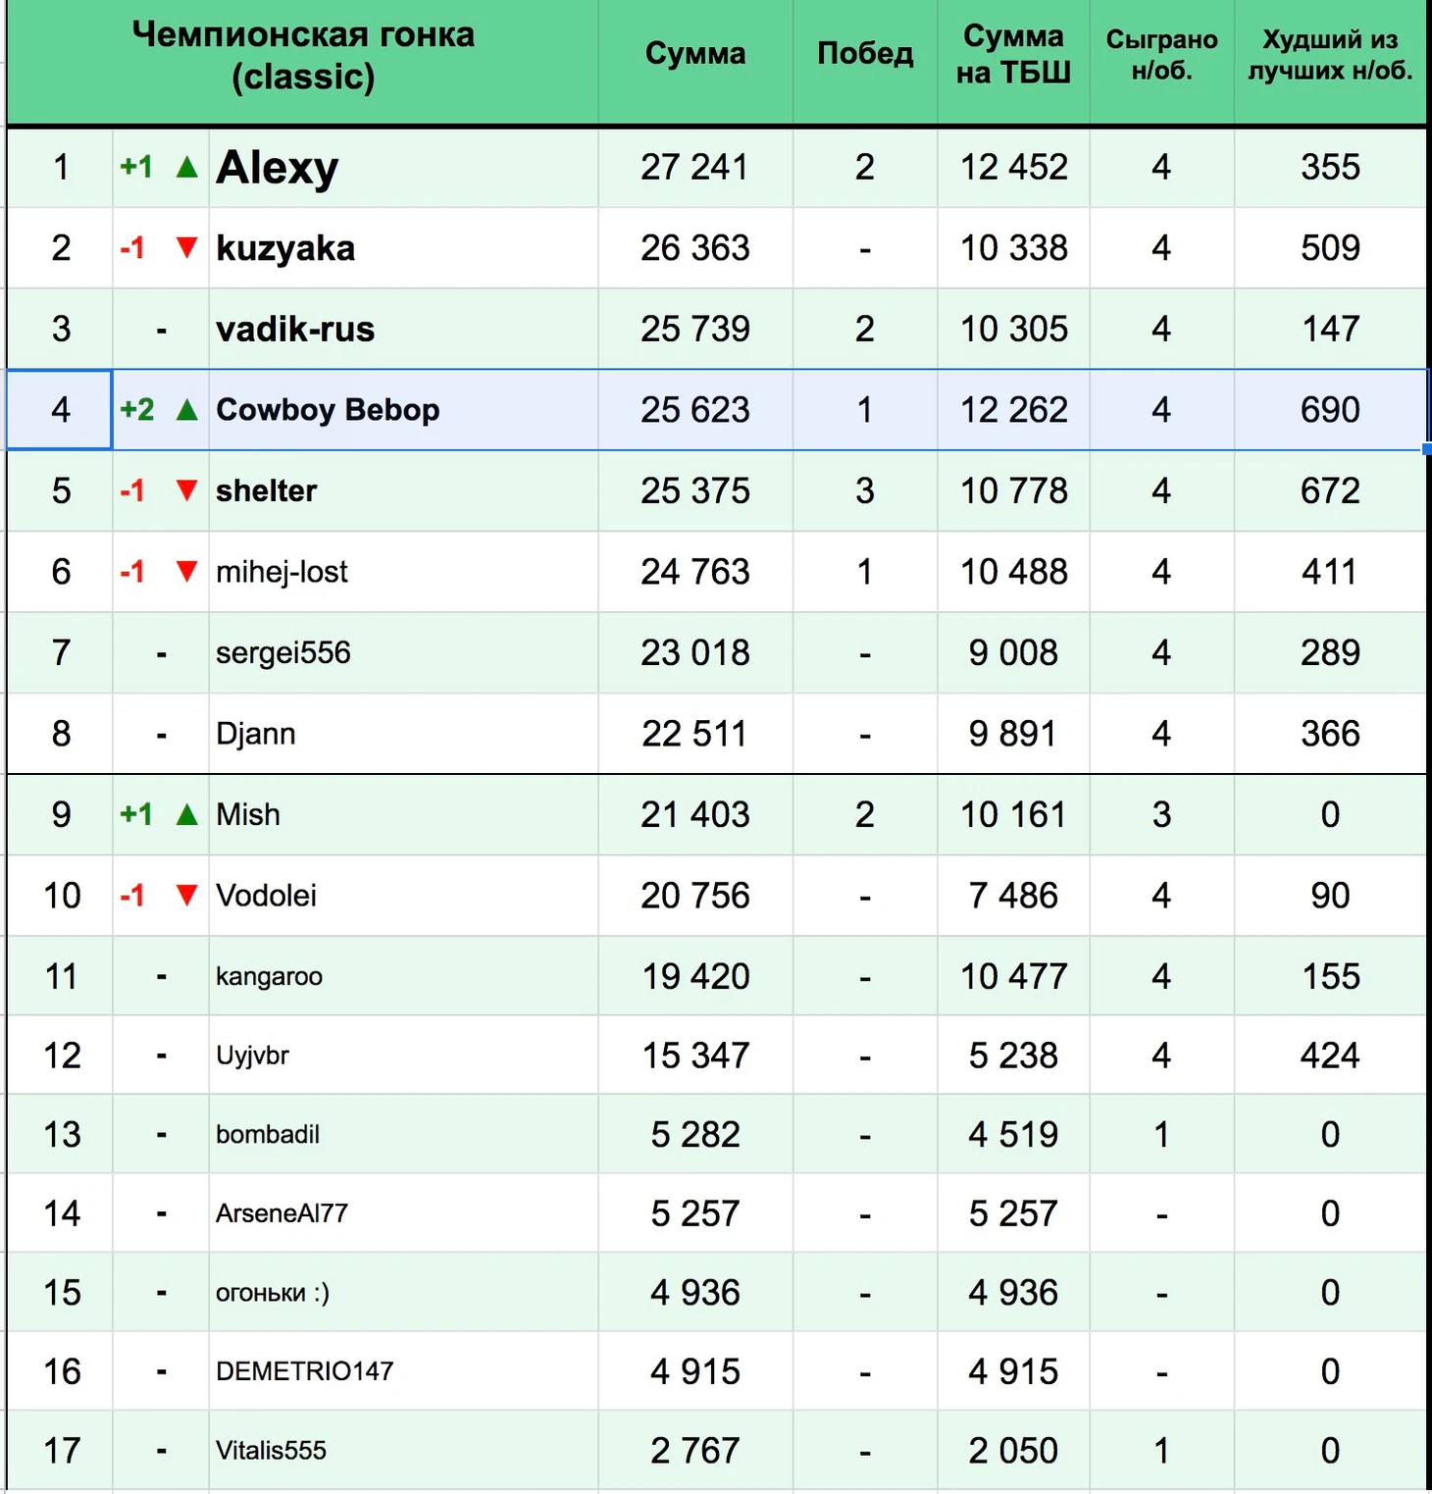Click the green up arrow beside Alexy
1432x1494 pixels.
186,168
